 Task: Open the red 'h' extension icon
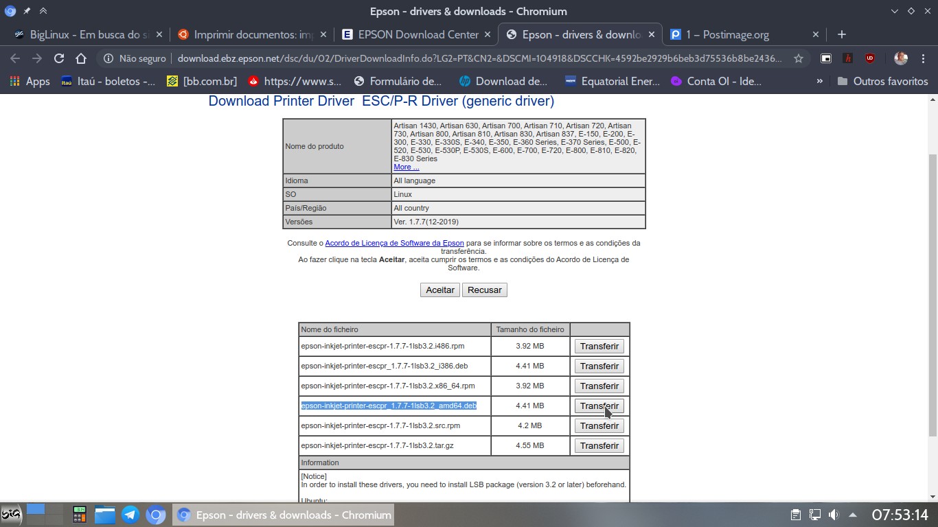(x=848, y=58)
